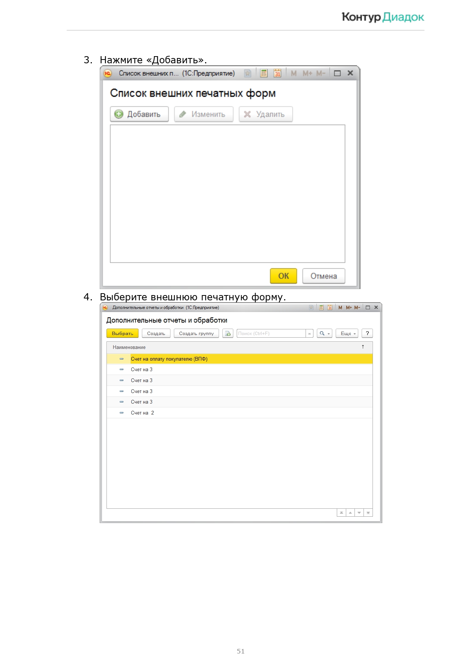Click the calculator icon in the Дополнительные отчеты title bar
Screen dimensions: 467x661
(321, 308)
